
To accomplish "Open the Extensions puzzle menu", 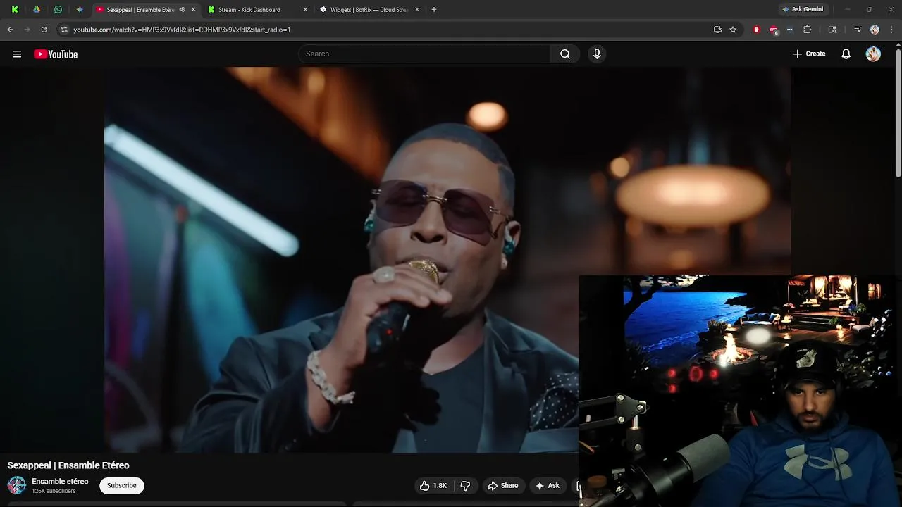I will [x=808, y=30].
